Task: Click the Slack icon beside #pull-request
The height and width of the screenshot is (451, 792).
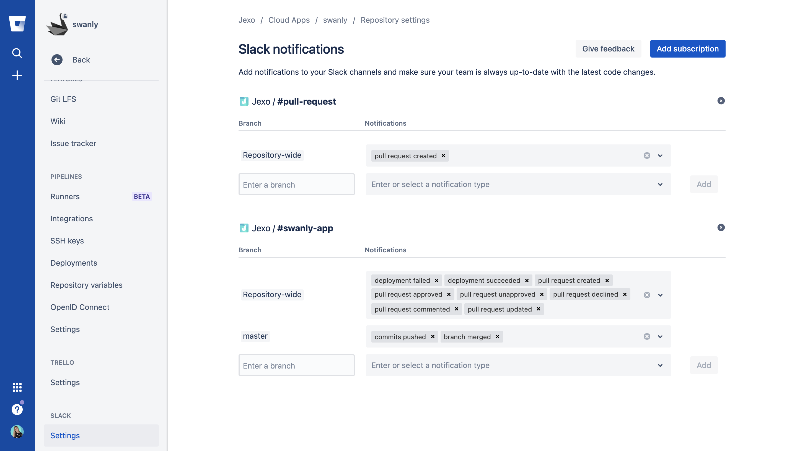Action: [x=244, y=101]
